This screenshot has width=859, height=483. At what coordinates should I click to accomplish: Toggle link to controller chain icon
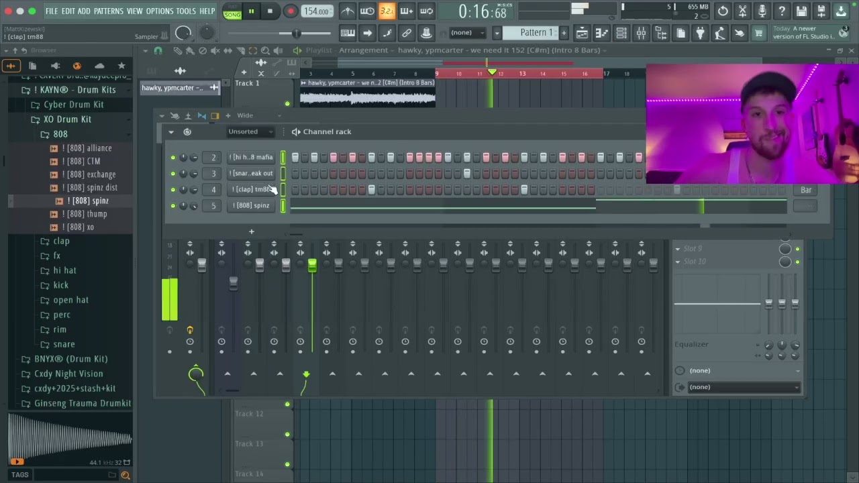pyautogui.click(x=407, y=33)
